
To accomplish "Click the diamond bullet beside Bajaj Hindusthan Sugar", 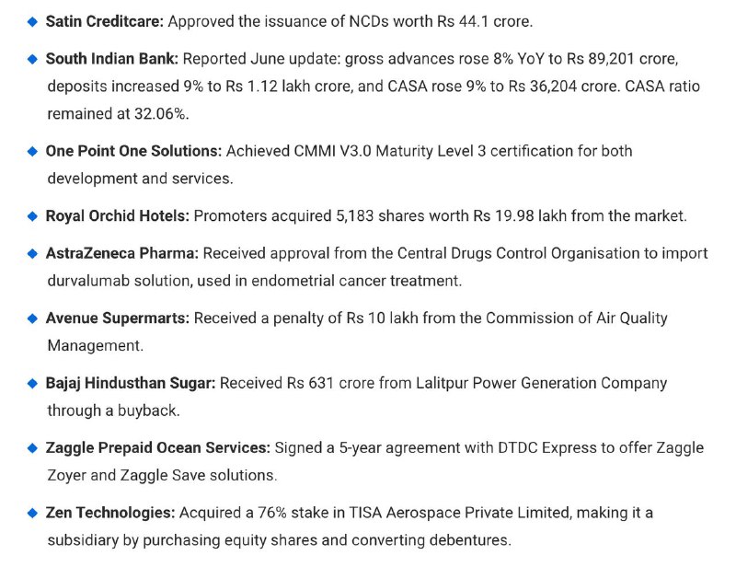I will tap(32, 383).
